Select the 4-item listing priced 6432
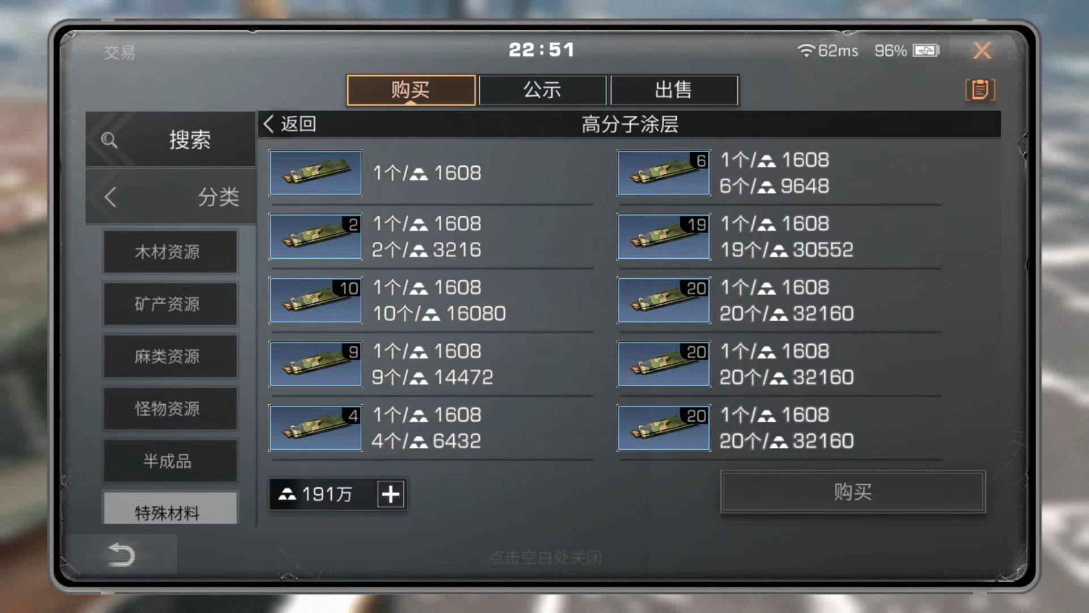Image resolution: width=1089 pixels, height=613 pixels. pyautogui.click(x=431, y=428)
